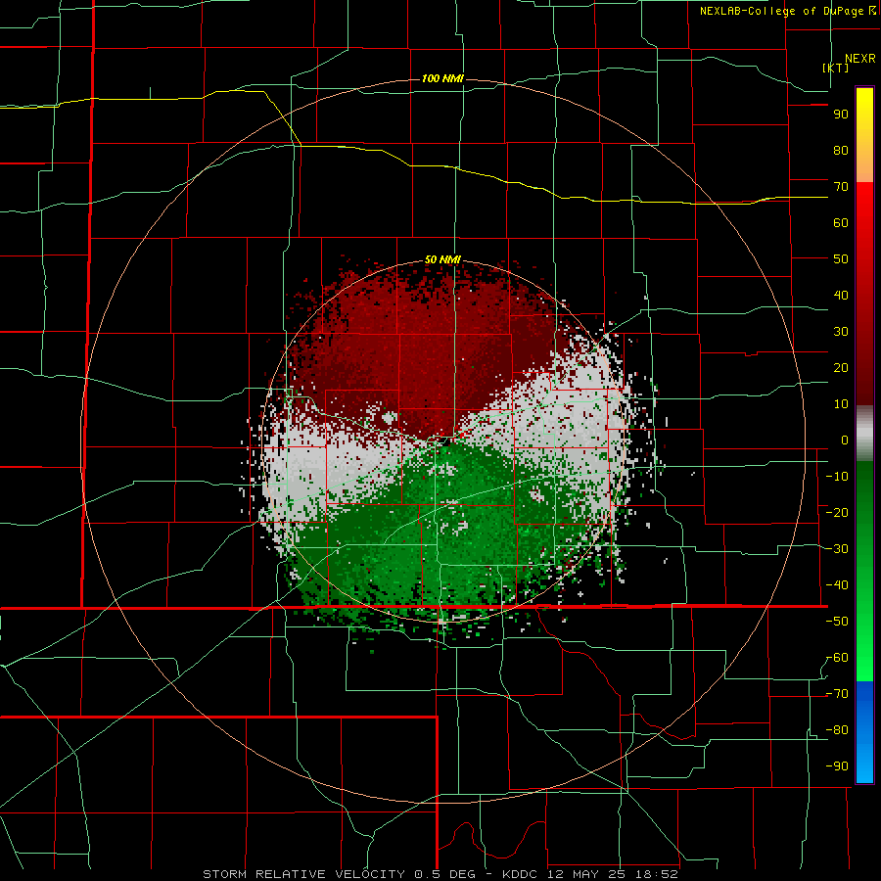The image size is (881, 881).
Task: Click the 18:52 timestamp text
Action: 656,874
